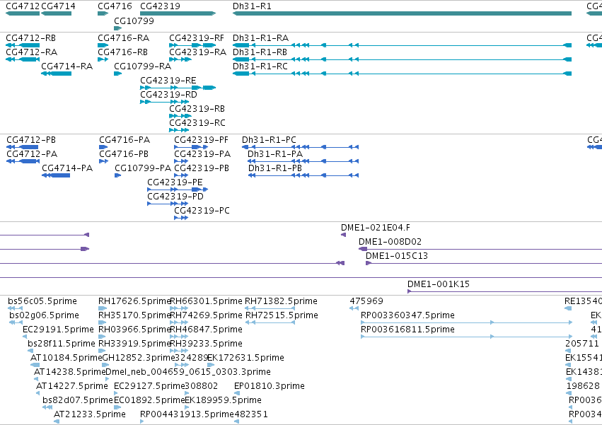Select transcript CG42319-RF
602x425 pixels.
click(x=197, y=38)
